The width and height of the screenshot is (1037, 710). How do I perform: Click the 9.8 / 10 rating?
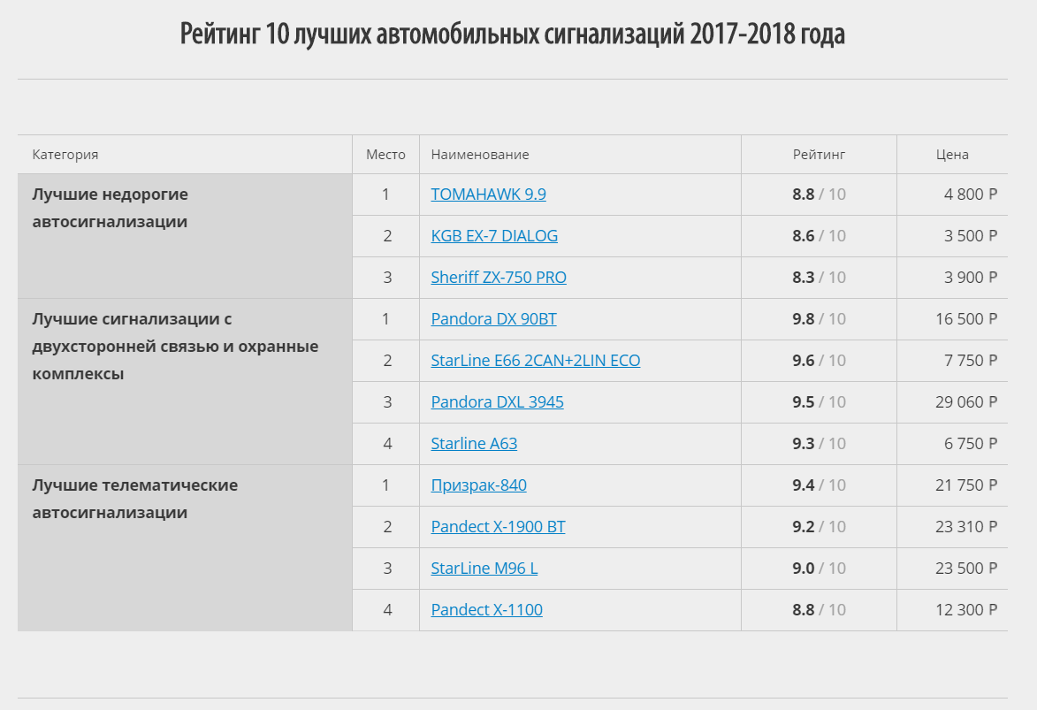coord(819,319)
